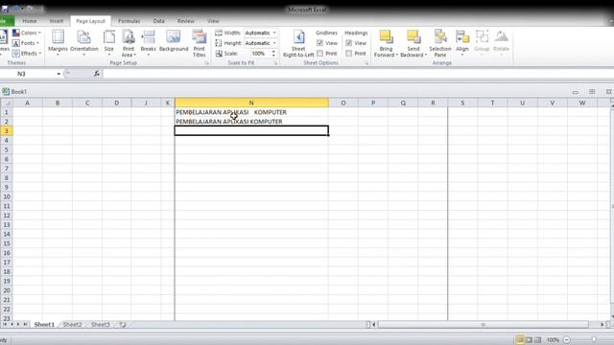Select Normal view in status bar
Image resolution: width=614 pixels, height=345 pixels.
tap(520, 340)
